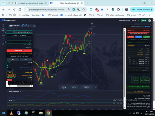Open the أكثر منصات التداول bookmark
Image resolution: width=155 pixels, height=116 pixels.
(71, 15)
